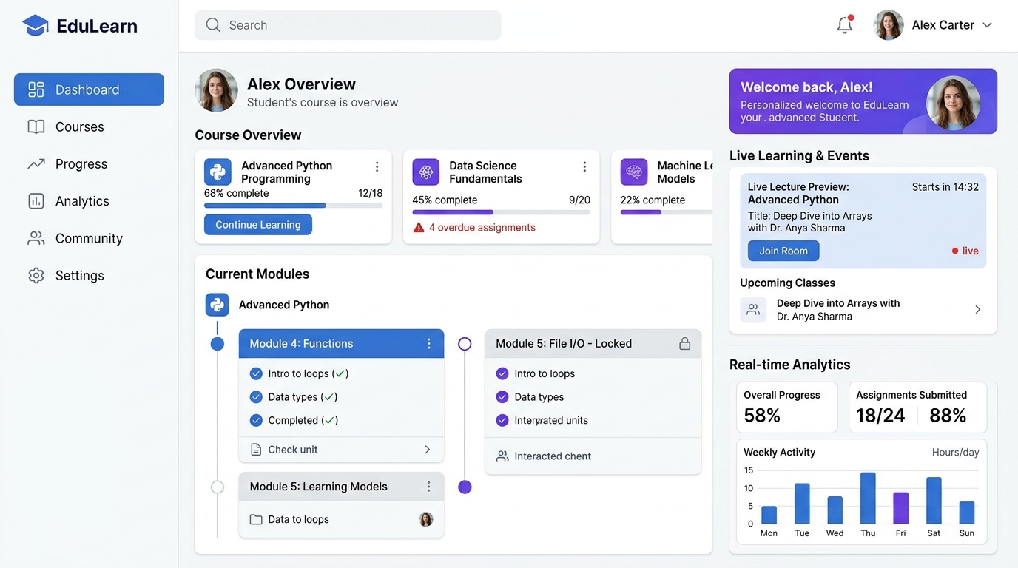The image size is (1018, 568).
Task: Open Module 4: Functions options menu
Action: 429,344
